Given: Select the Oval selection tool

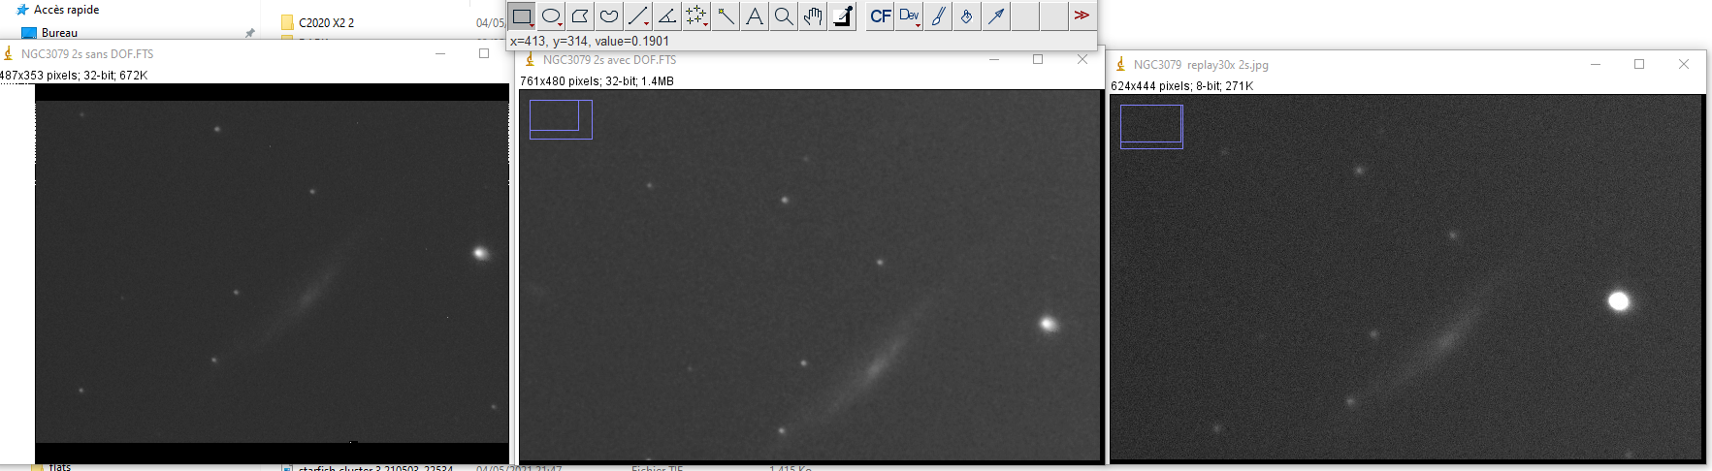Looking at the screenshot, I should [551, 16].
